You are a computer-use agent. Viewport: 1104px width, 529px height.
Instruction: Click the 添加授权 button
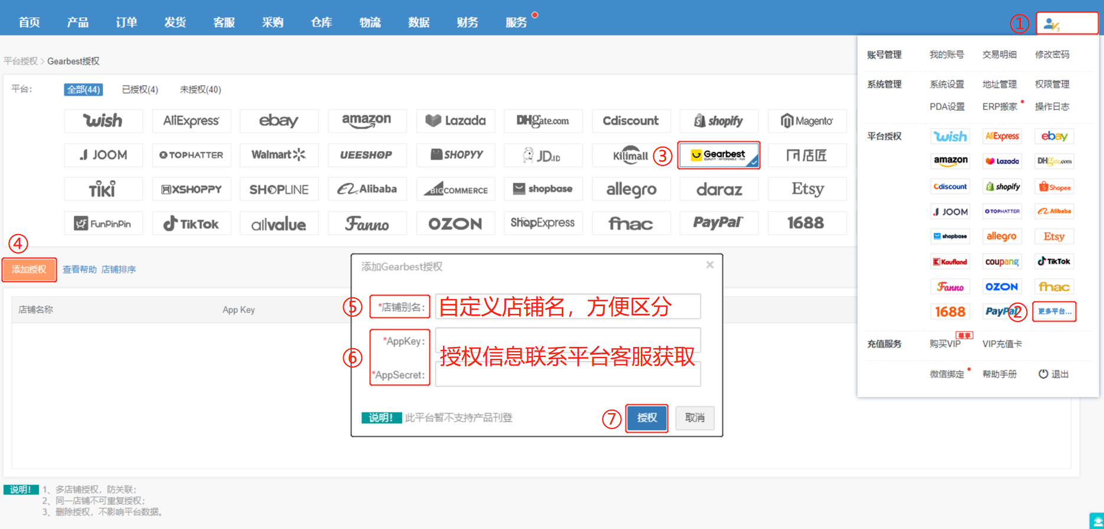[29, 270]
